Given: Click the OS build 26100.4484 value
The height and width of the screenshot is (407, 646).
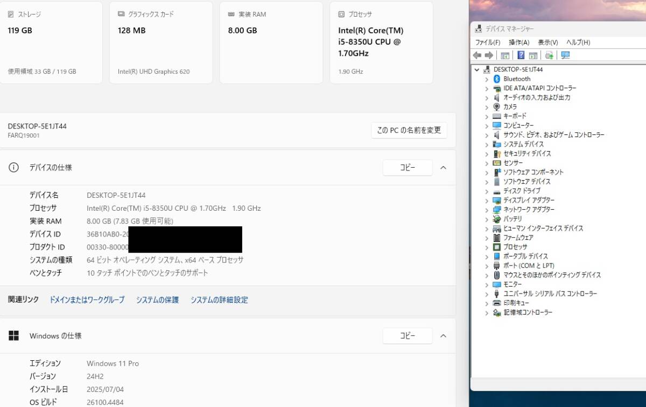Looking at the screenshot, I should point(105,402).
